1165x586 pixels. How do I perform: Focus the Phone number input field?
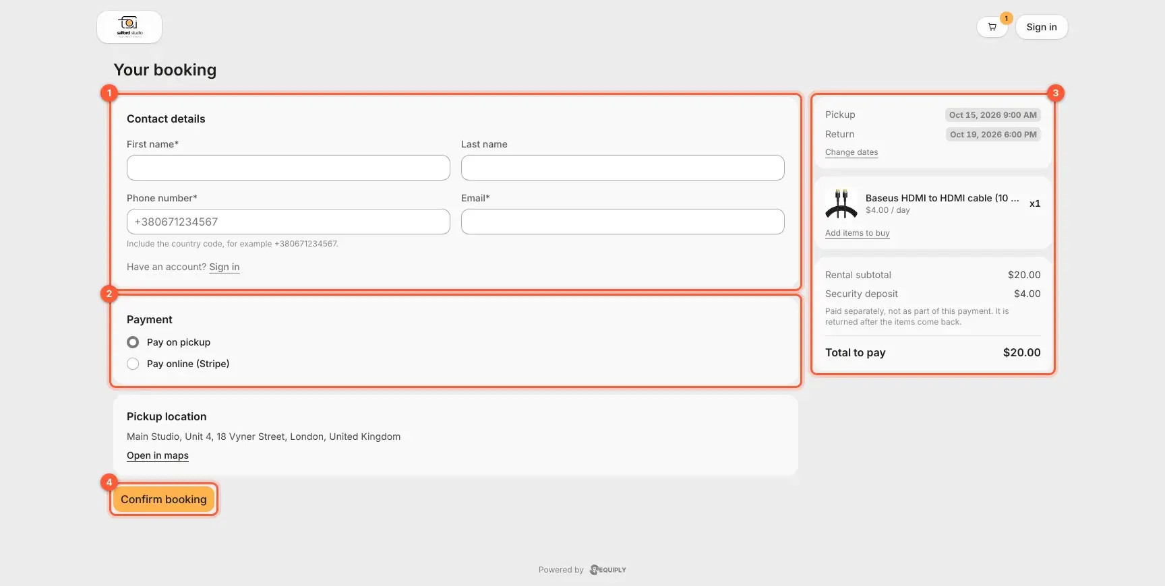coord(289,222)
